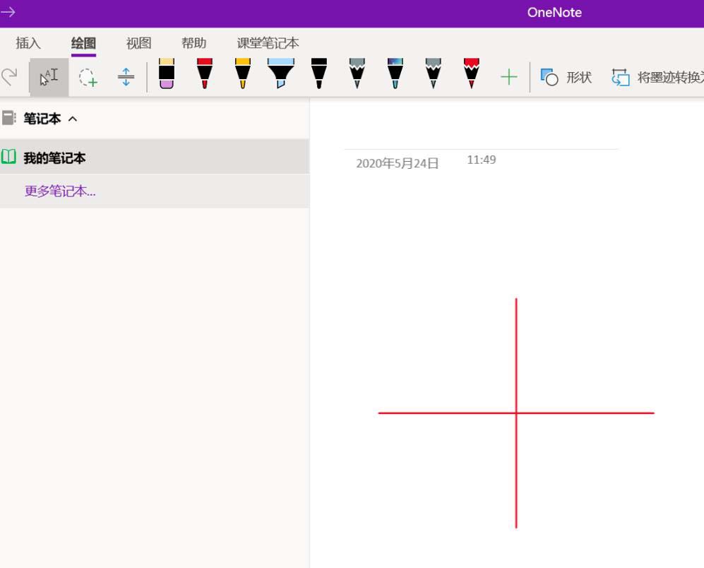
Task: Pick the red marker pen
Action: (x=205, y=74)
